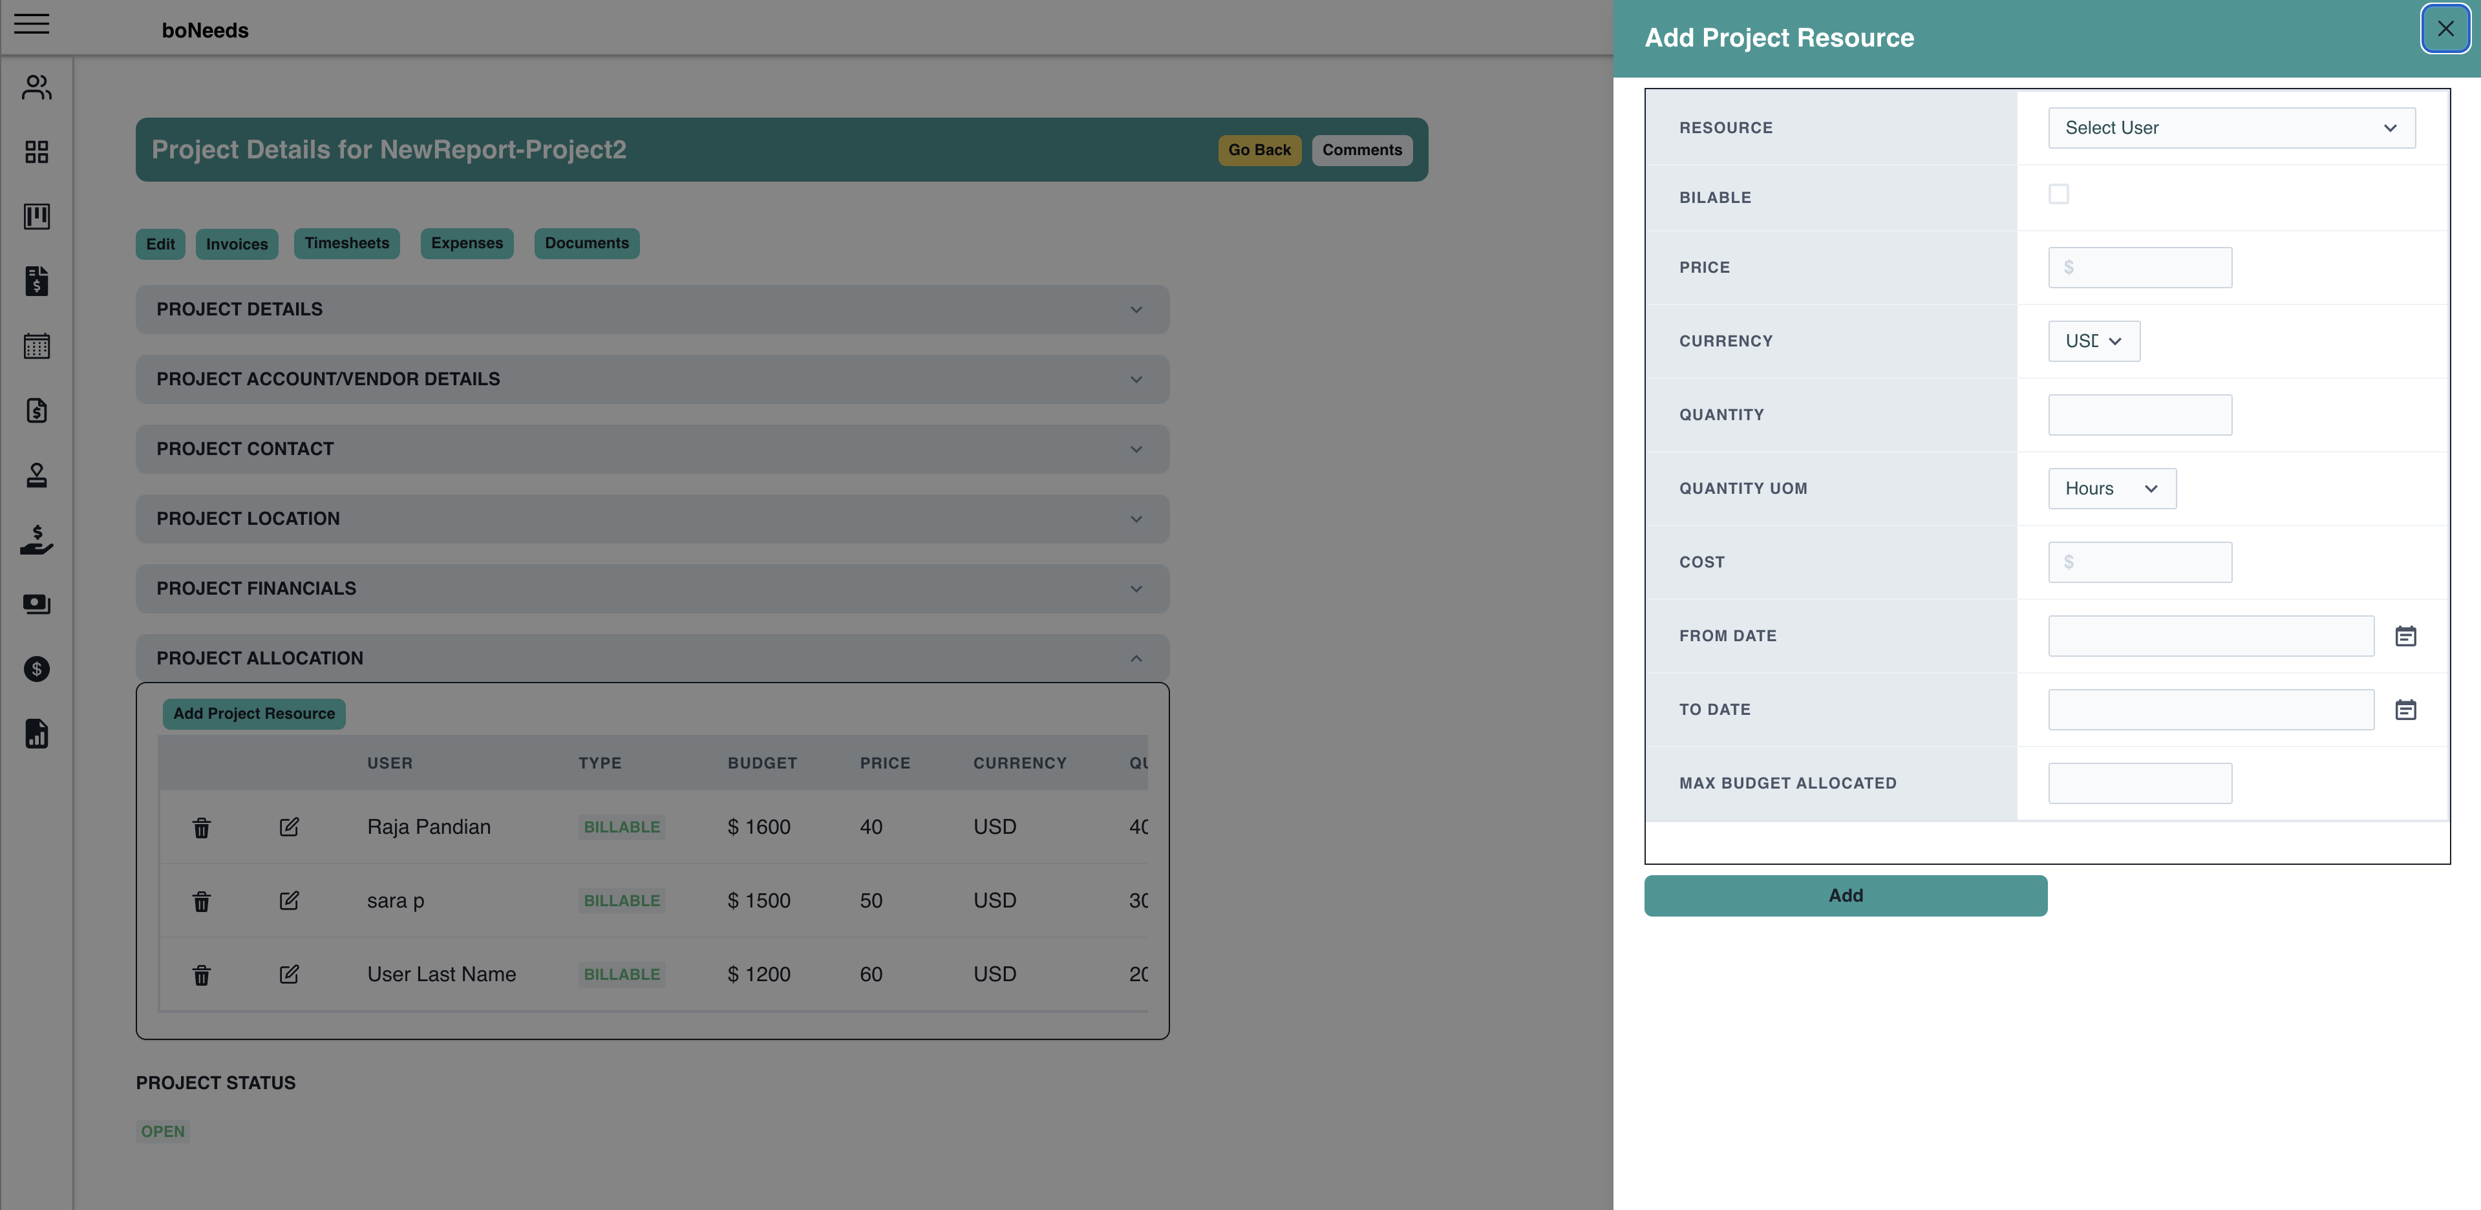Click the invoice document icon in sidebar
Image resolution: width=2481 pixels, height=1210 pixels.
tap(36, 281)
